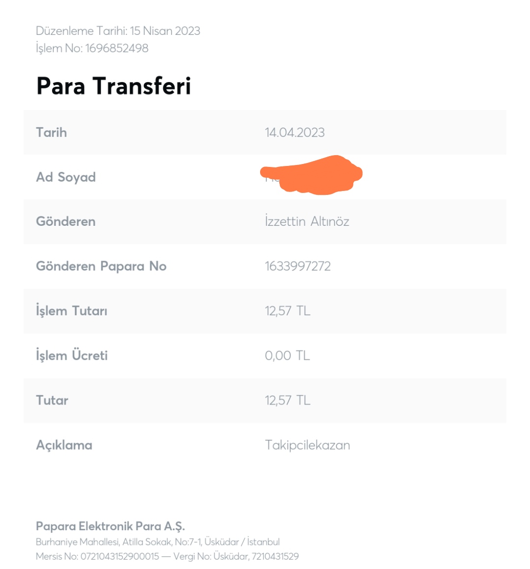530x569 pixels.
Task: Click the İşlem Ücreti label
Action: (x=72, y=355)
